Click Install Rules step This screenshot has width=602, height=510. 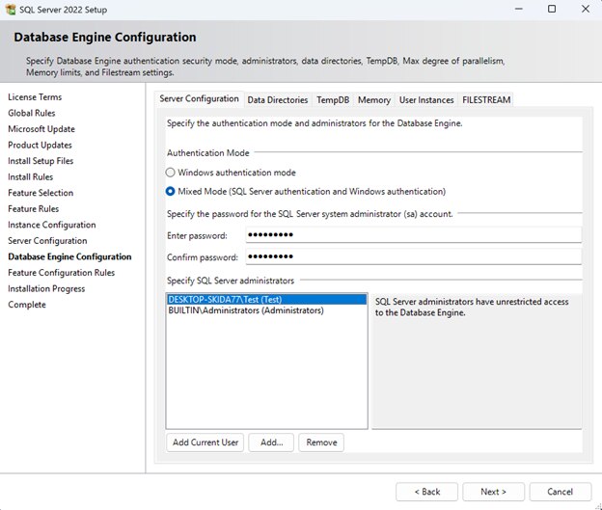coord(30,176)
